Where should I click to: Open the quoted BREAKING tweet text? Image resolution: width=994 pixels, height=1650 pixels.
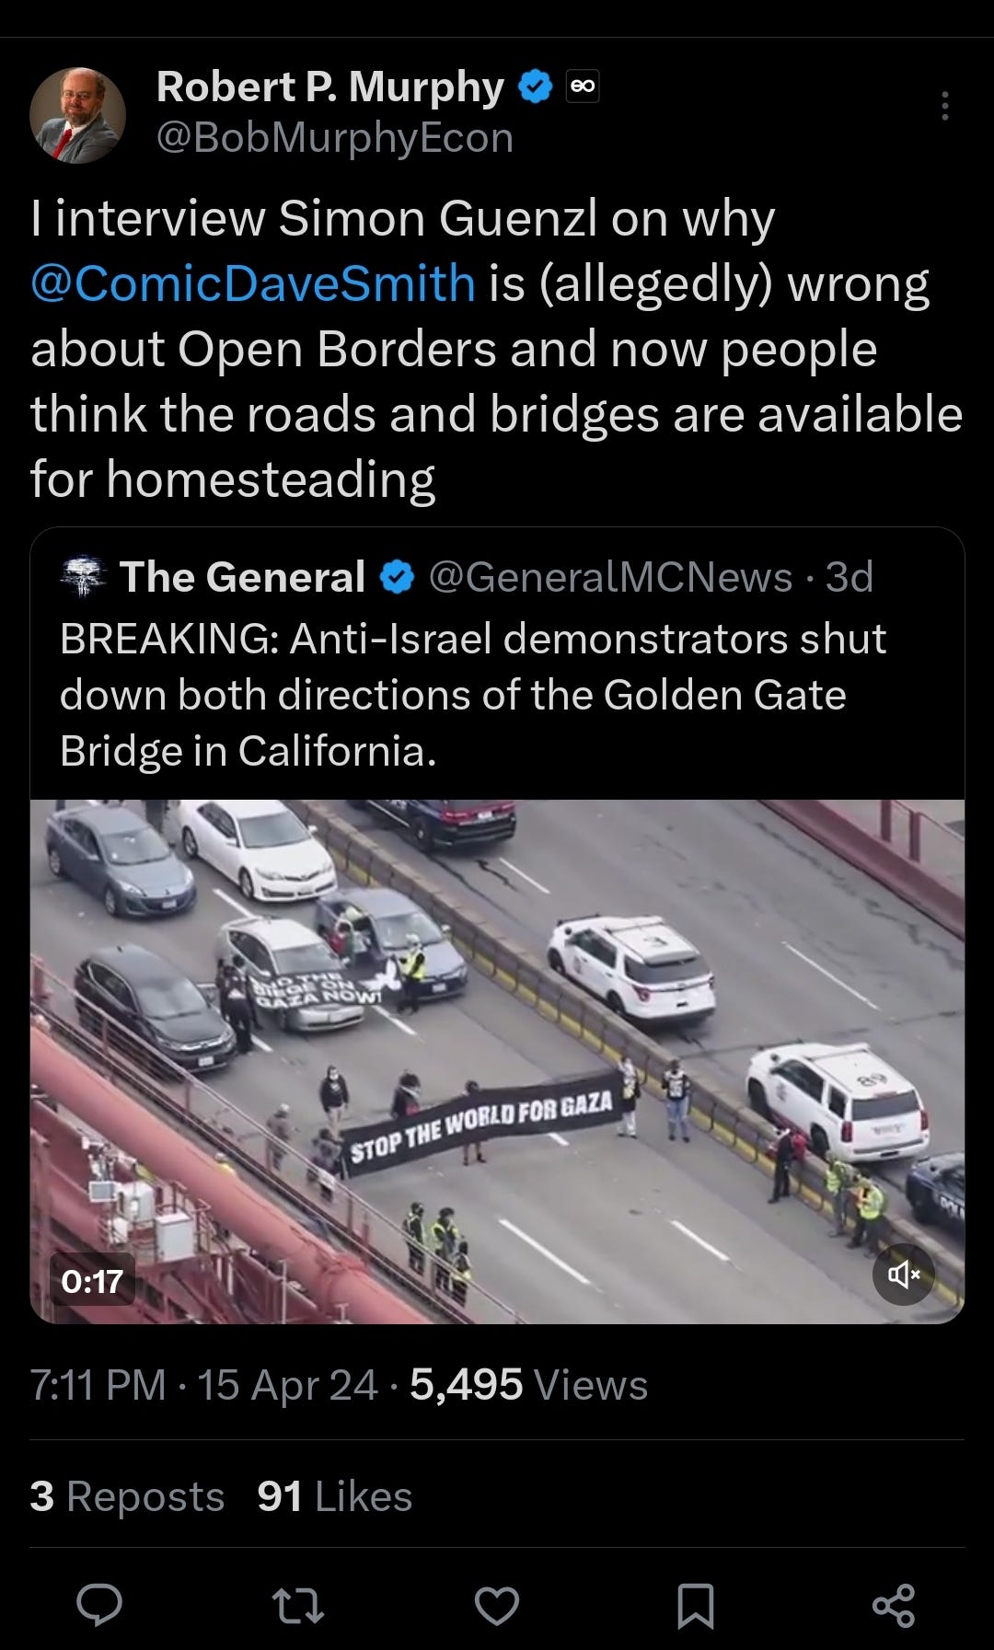coord(473,695)
